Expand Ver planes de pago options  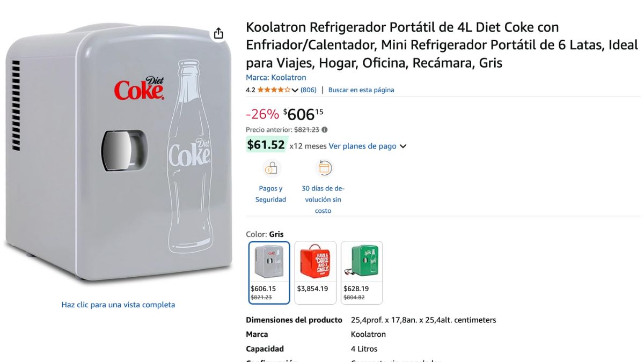coord(368,146)
